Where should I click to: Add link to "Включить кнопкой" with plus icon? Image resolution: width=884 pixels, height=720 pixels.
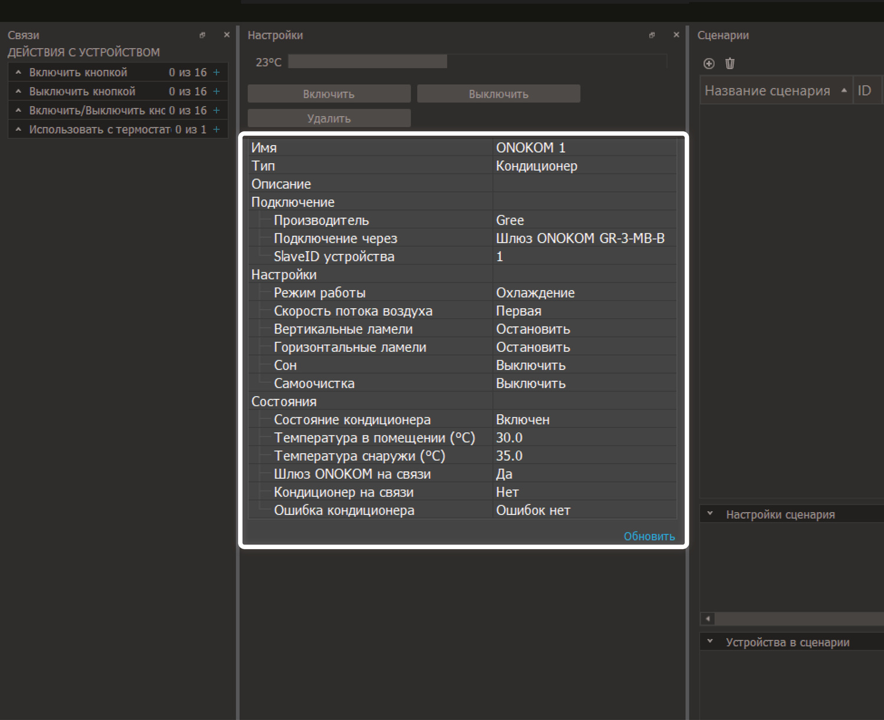coord(216,72)
